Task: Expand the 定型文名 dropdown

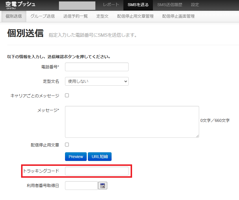Action: pyautogui.click(x=97, y=81)
